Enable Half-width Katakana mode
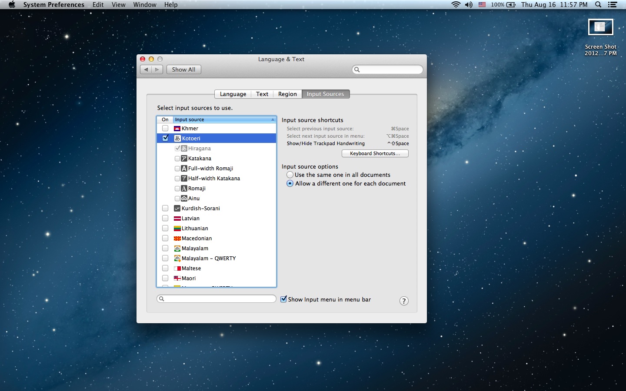Viewport: 626px width, 391px height. (177, 179)
